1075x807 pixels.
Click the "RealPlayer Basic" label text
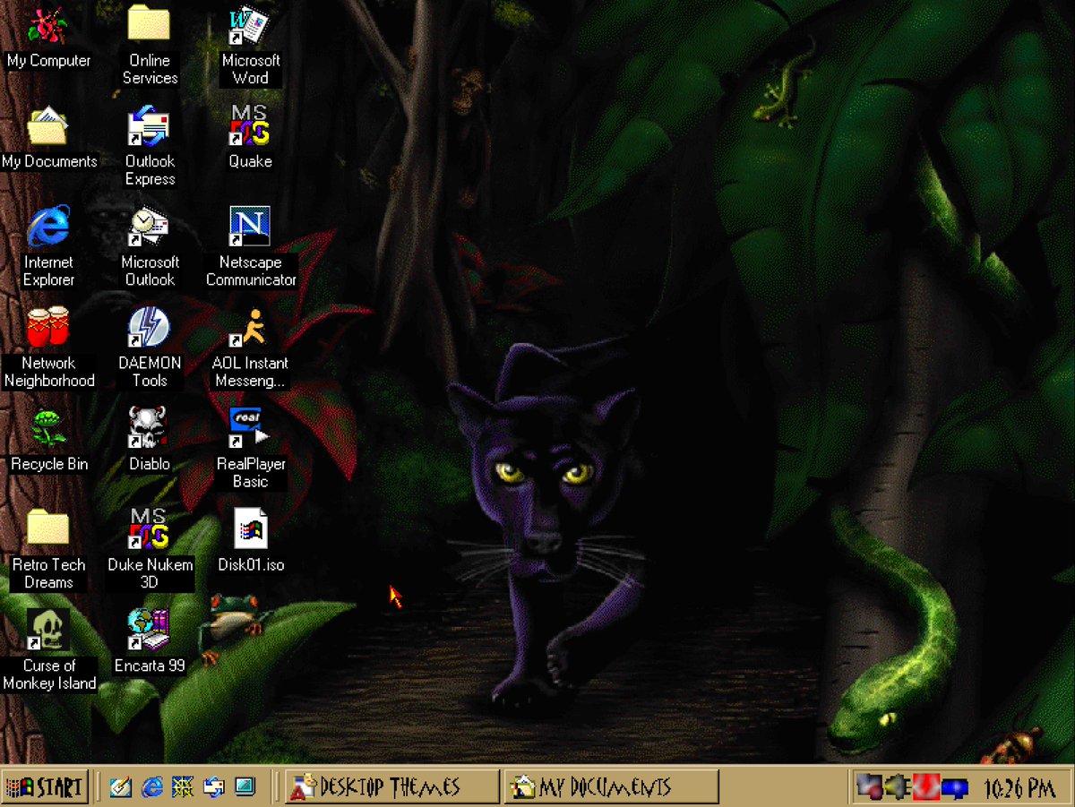(251, 472)
